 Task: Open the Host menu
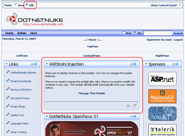34,33
